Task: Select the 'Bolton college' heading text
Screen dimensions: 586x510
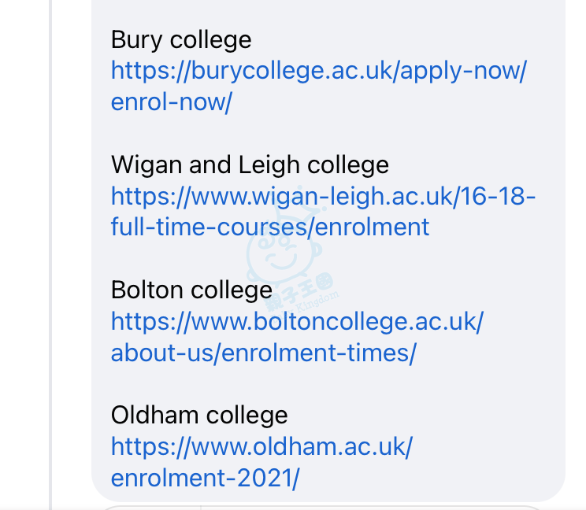Action: pyautogui.click(x=191, y=290)
